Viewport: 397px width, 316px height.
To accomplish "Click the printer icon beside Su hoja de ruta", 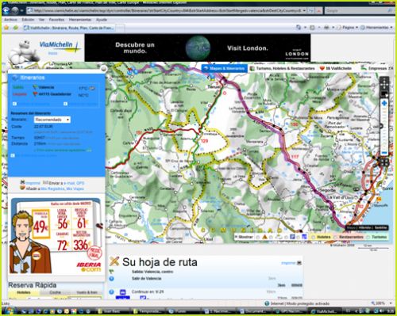I will [299, 263].
